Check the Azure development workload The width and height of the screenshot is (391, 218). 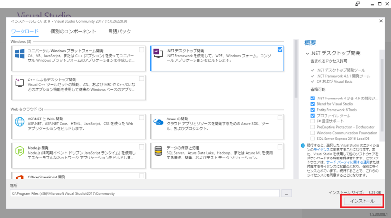pos(280,118)
